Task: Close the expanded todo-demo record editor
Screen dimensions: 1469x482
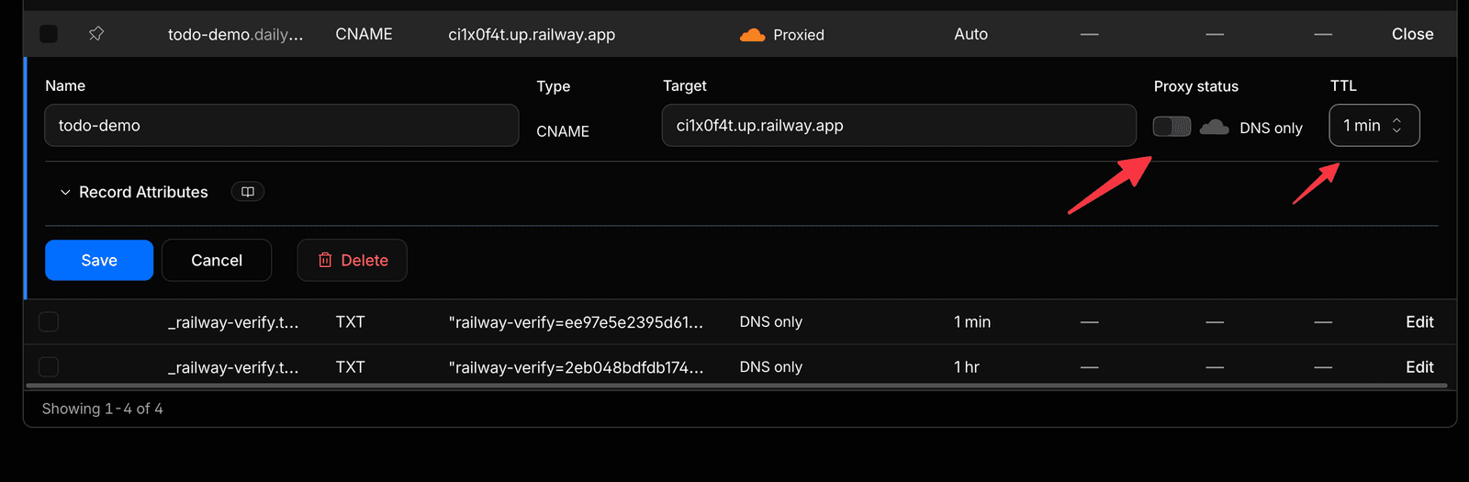Action: click(1412, 34)
